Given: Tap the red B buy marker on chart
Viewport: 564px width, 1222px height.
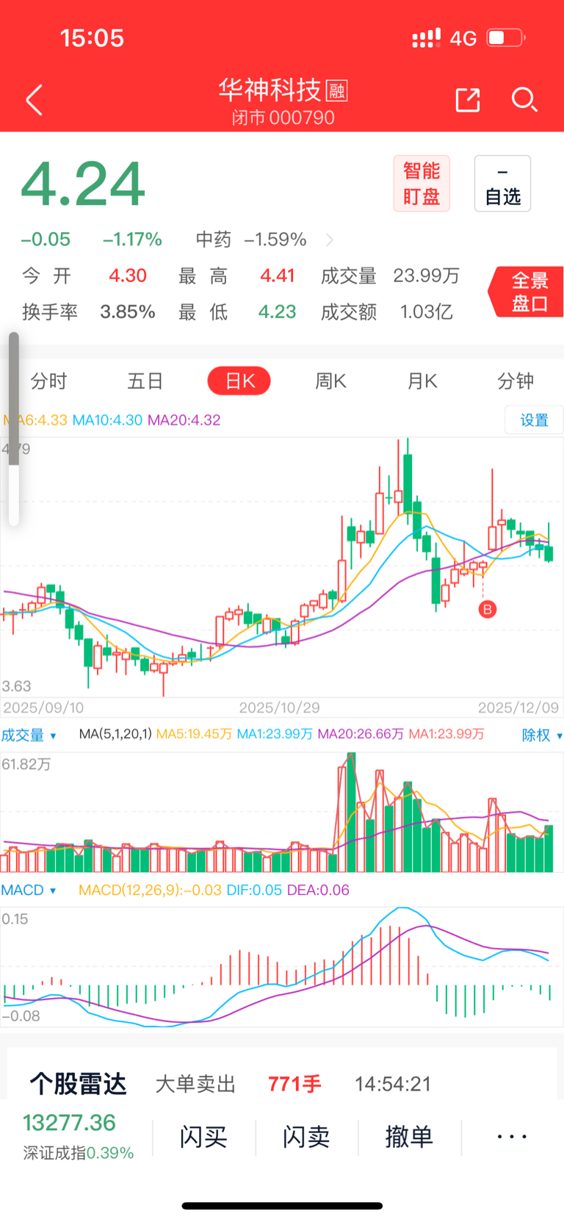Looking at the screenshot, I should pyautogui.click(x=488, y=609).
